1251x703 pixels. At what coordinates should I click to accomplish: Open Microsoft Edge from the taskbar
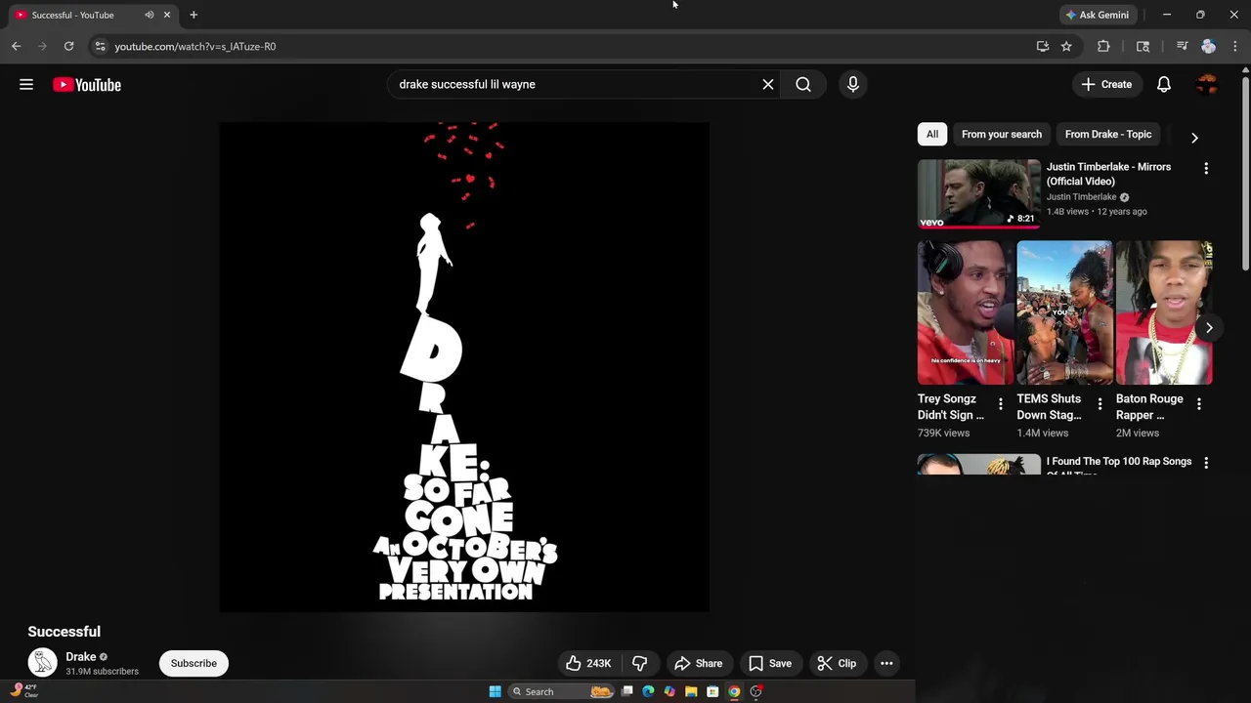648,691
